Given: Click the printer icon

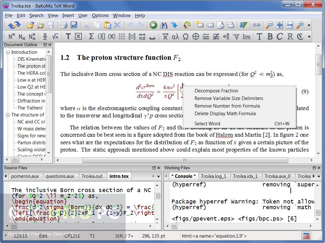Looking at the screenshot, I should click(63, 25).
